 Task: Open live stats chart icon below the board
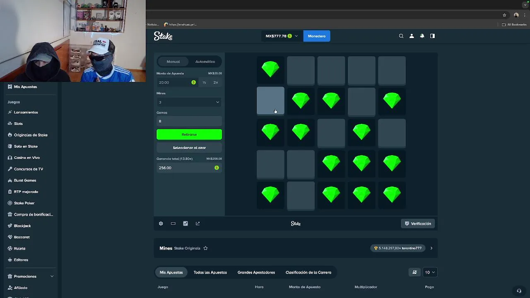(185, 223)
